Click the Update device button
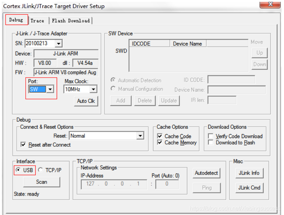Viewport: 284px width, 215px height. (169, 101)
